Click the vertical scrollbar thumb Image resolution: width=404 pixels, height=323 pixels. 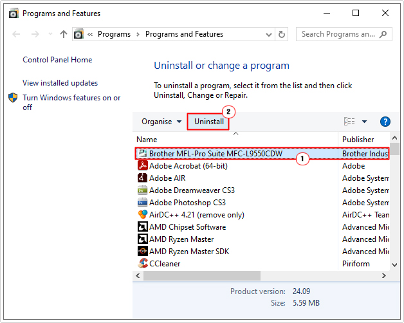click(x=394, y=149)
